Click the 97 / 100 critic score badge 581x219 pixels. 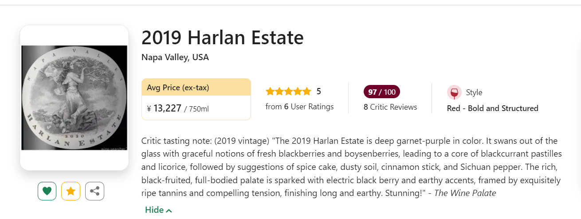(381, 92)
